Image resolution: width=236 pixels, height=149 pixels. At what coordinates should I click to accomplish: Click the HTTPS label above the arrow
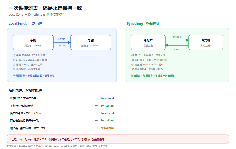62,39
